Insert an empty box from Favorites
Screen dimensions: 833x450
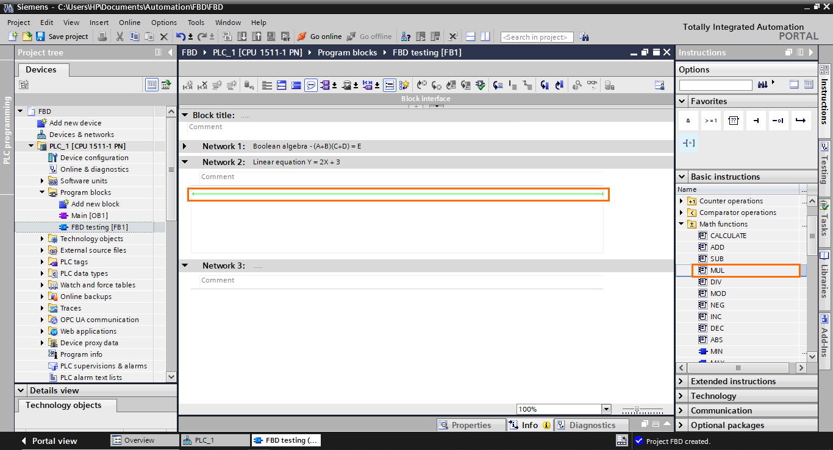tap(733, 120)
